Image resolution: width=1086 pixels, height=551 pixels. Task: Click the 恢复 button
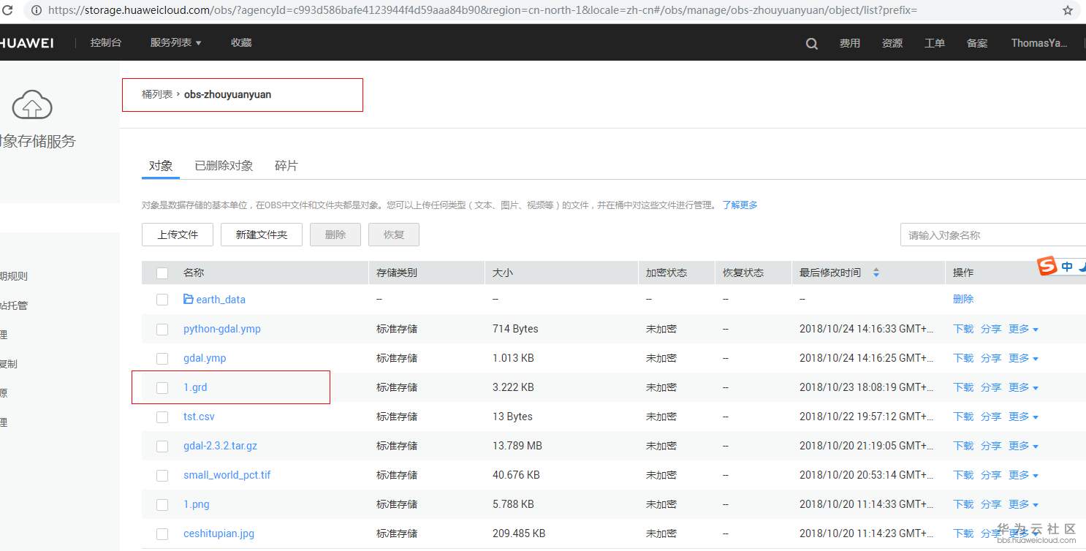click(394, 235)
